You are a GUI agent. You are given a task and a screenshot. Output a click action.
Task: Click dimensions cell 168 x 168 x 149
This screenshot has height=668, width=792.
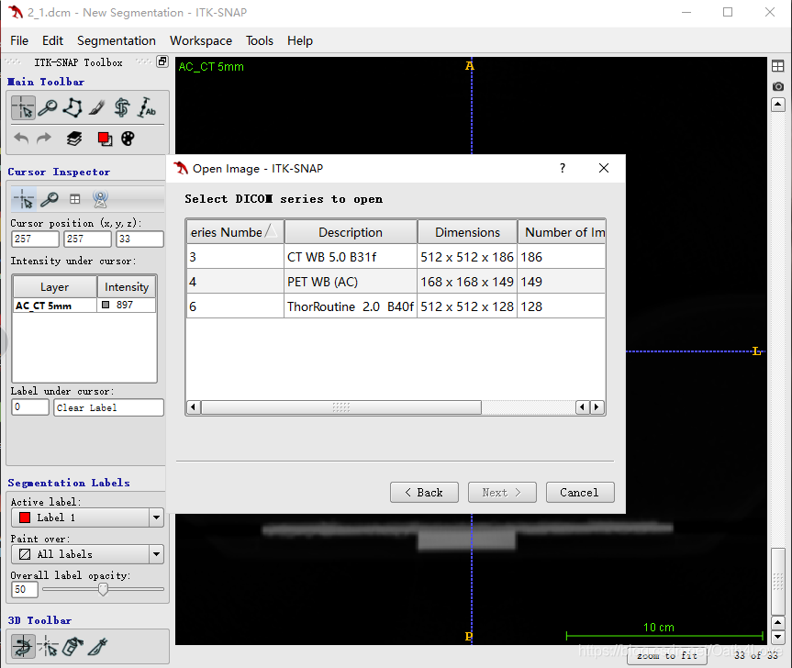pos(467,282)
